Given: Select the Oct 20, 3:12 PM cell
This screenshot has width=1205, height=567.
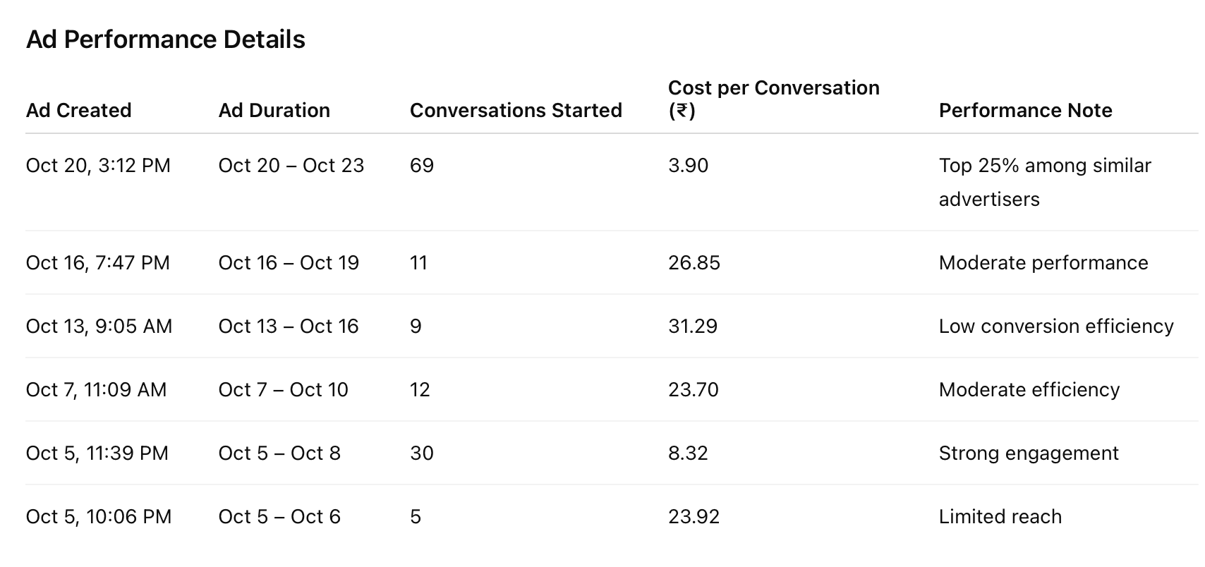Looking at the screenshot, I should tap(98, 165).
